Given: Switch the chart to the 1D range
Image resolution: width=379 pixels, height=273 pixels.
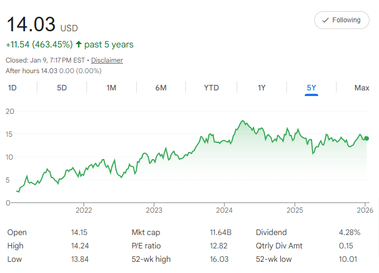Looking at the screenshot, I should coord(12,88).
